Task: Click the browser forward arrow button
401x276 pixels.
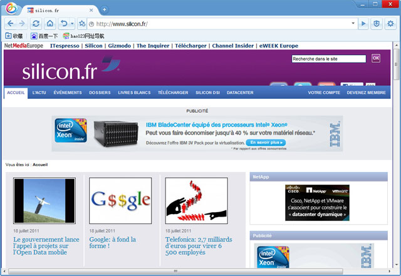Action: pos(22,24)
